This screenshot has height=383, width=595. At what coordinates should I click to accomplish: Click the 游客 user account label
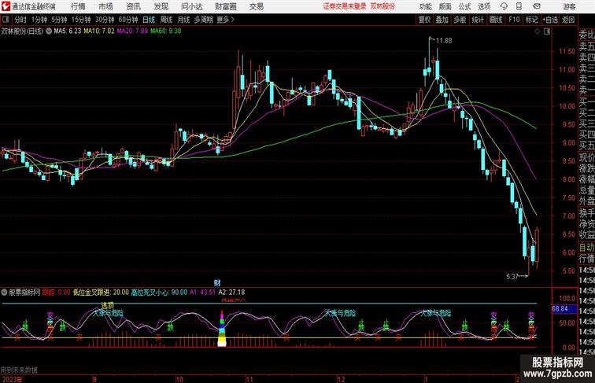point(569,6)
